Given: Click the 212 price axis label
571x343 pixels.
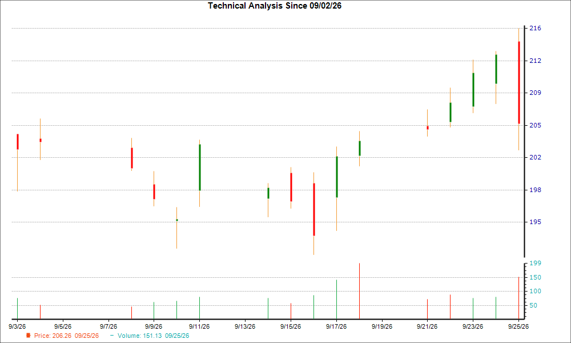Looking at the screenshot, I should point(535,61).
